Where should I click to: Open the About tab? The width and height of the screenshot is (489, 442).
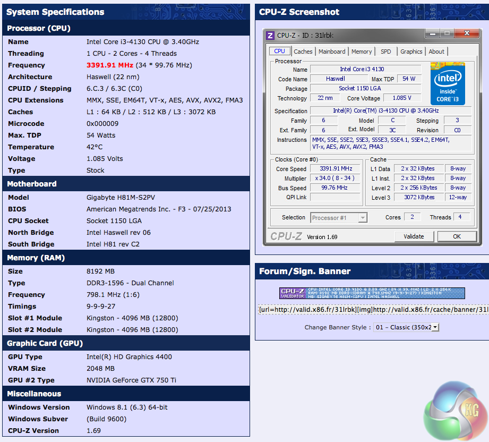coord(436,52)
